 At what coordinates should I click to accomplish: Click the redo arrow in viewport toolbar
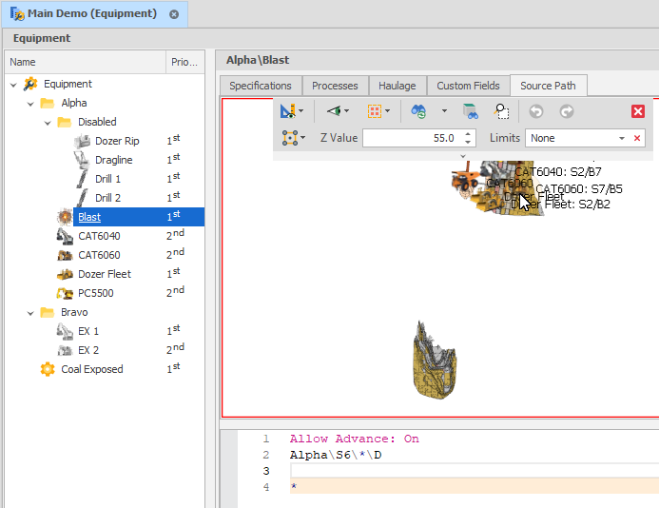pos(566,111)
